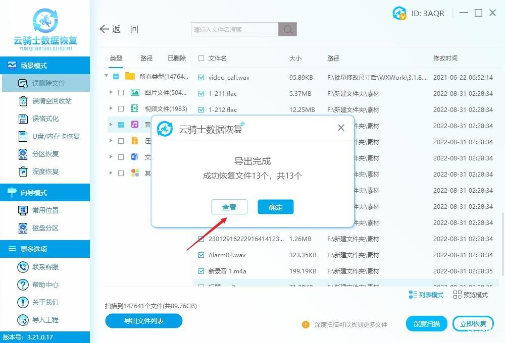Expand the other files tree node
Viewport: 505px width, 343px height.
click(x=111, y=173)
